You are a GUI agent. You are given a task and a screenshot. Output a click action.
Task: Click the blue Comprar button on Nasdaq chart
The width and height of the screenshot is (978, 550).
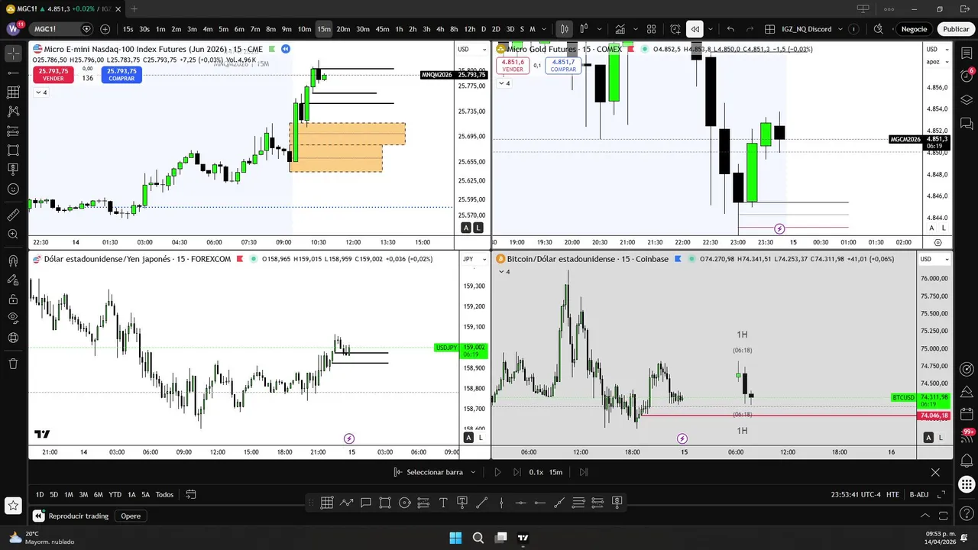(121, 74)
